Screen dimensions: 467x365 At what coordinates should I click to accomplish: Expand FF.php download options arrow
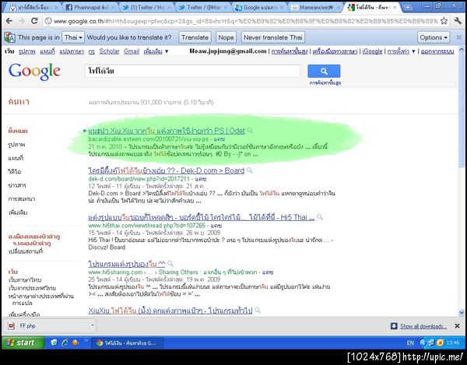click(x=93, y=325)
